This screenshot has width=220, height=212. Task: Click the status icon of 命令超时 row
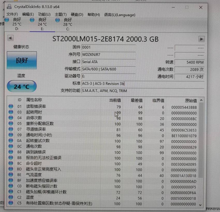(x=11, y=163)
